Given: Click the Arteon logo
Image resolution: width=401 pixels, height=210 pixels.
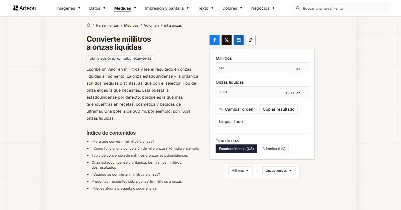Looking at the screenshot, I should point(24,8).
